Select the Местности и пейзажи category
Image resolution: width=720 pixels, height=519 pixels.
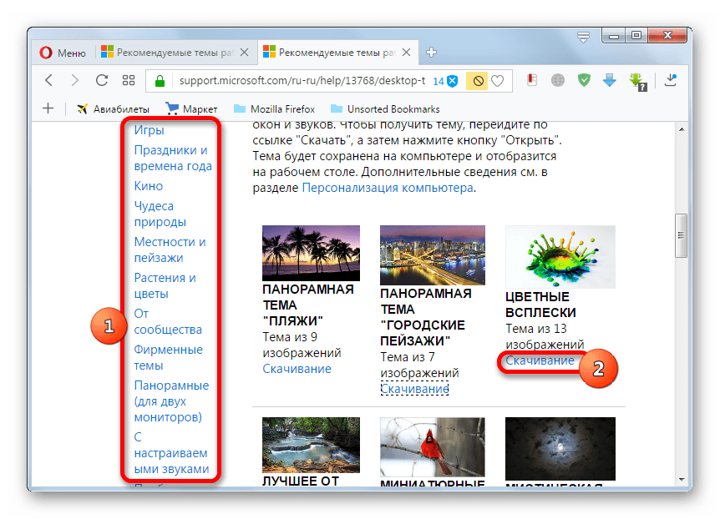170,249
